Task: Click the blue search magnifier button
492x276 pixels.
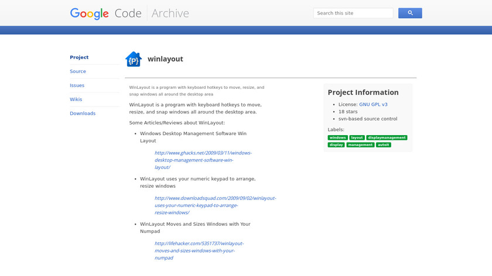Action: 410,13
